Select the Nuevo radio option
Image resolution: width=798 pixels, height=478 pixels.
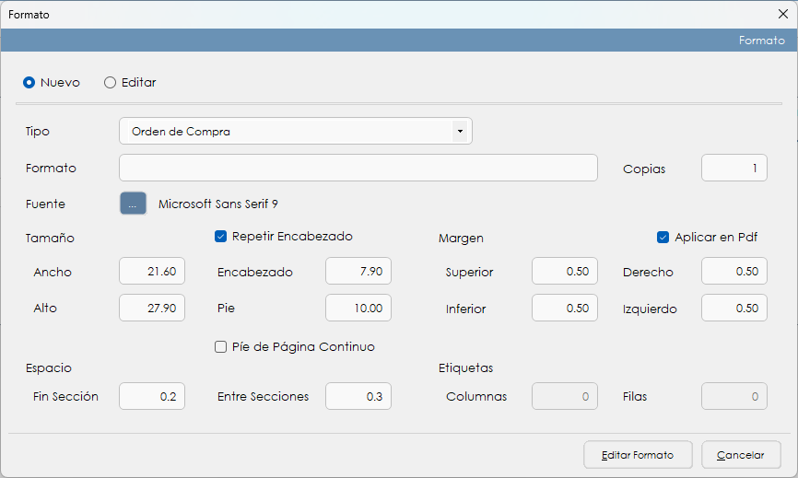click(x=29, y=83)
